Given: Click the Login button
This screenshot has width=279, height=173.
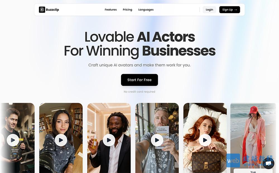Looking at the screenshot, I should click(x=210, y=9).
